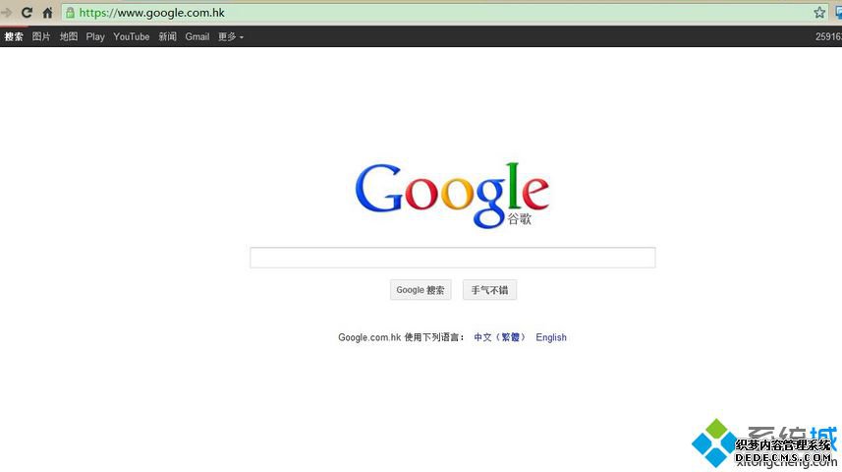Screen dimensions: 842x472
Task: Switch language to English
Action: 551,337
